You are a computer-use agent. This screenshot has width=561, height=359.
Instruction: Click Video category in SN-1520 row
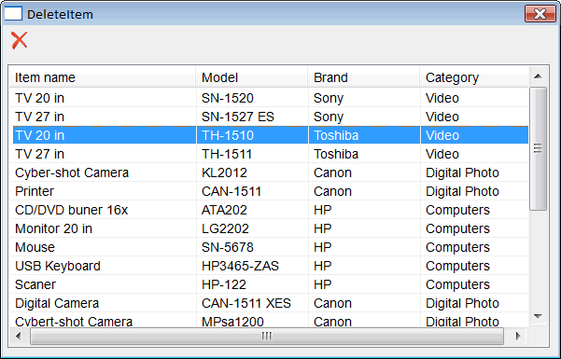[x=474, y=98]
